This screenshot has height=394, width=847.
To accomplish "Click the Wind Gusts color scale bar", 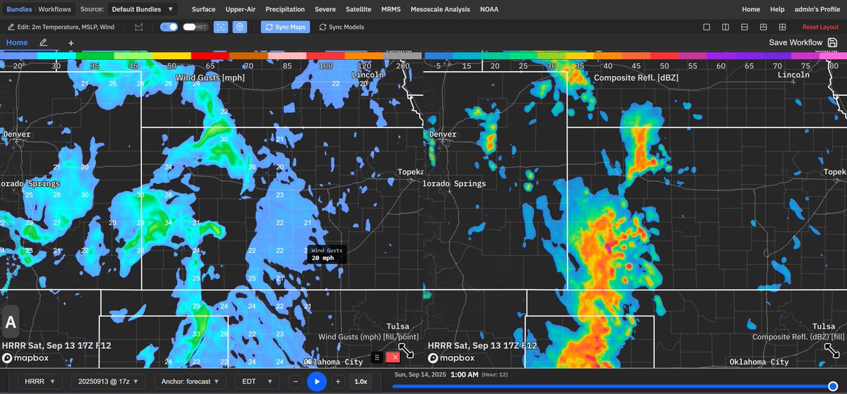I will (211, 55).
